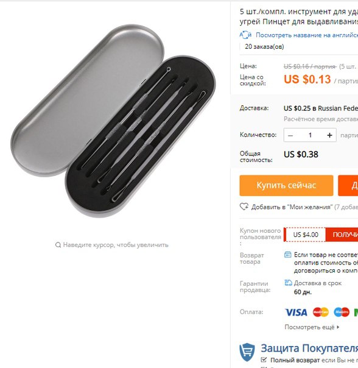Click the red ПОЛУЧИТЬ coupon button

tap(342, 234)
